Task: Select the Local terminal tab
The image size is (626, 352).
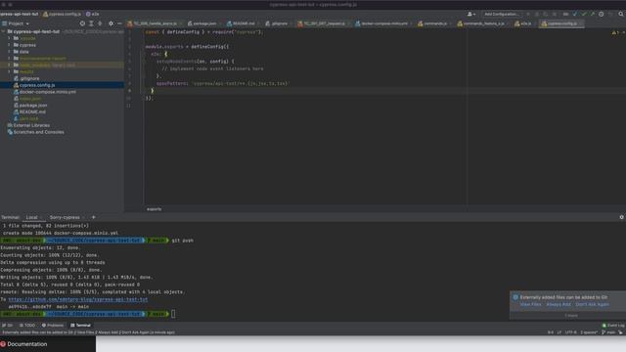Action: pyautogui.click(x=31, y=217)
